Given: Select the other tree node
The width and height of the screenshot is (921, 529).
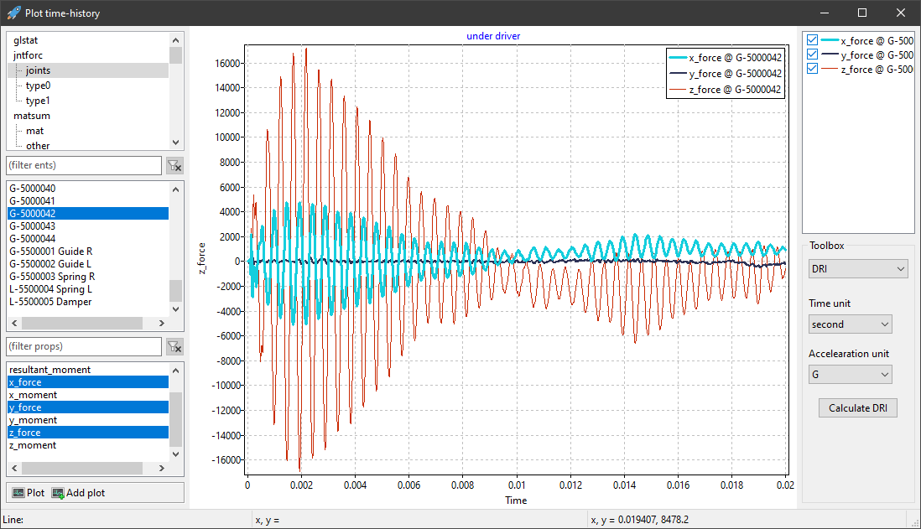Looking at the screenshot, I should tap(38, 146).
